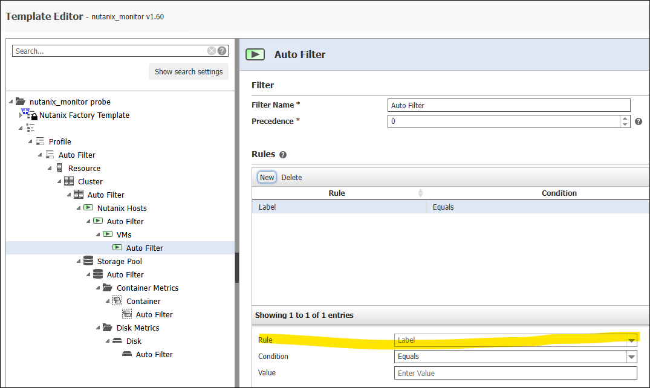Open the Condition dropdown showing Equals
Viewport: 650px width, 388px height.
631,357
